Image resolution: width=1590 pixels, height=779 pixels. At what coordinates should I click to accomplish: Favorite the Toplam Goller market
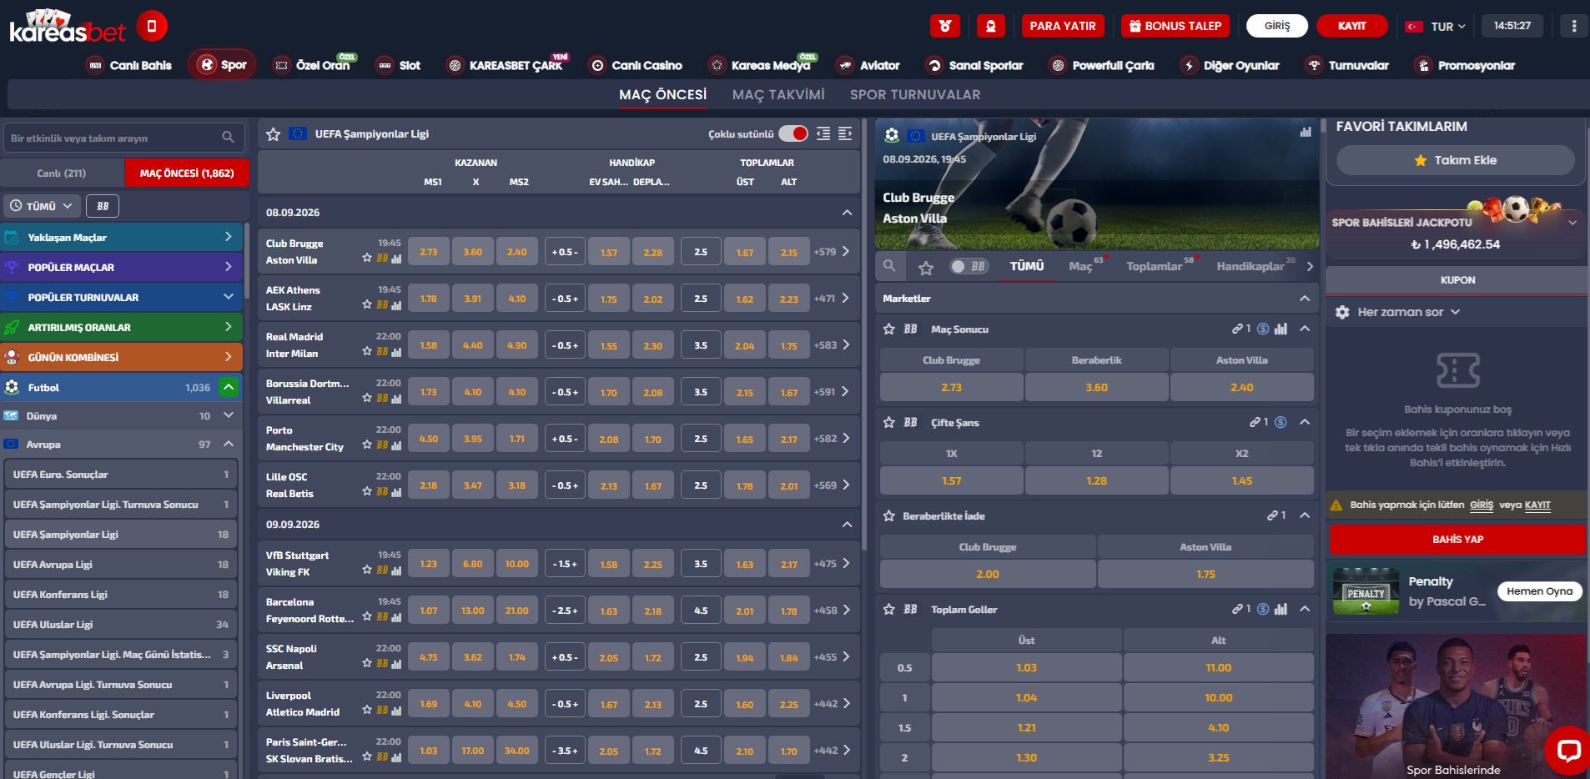[x=889, y=610]
